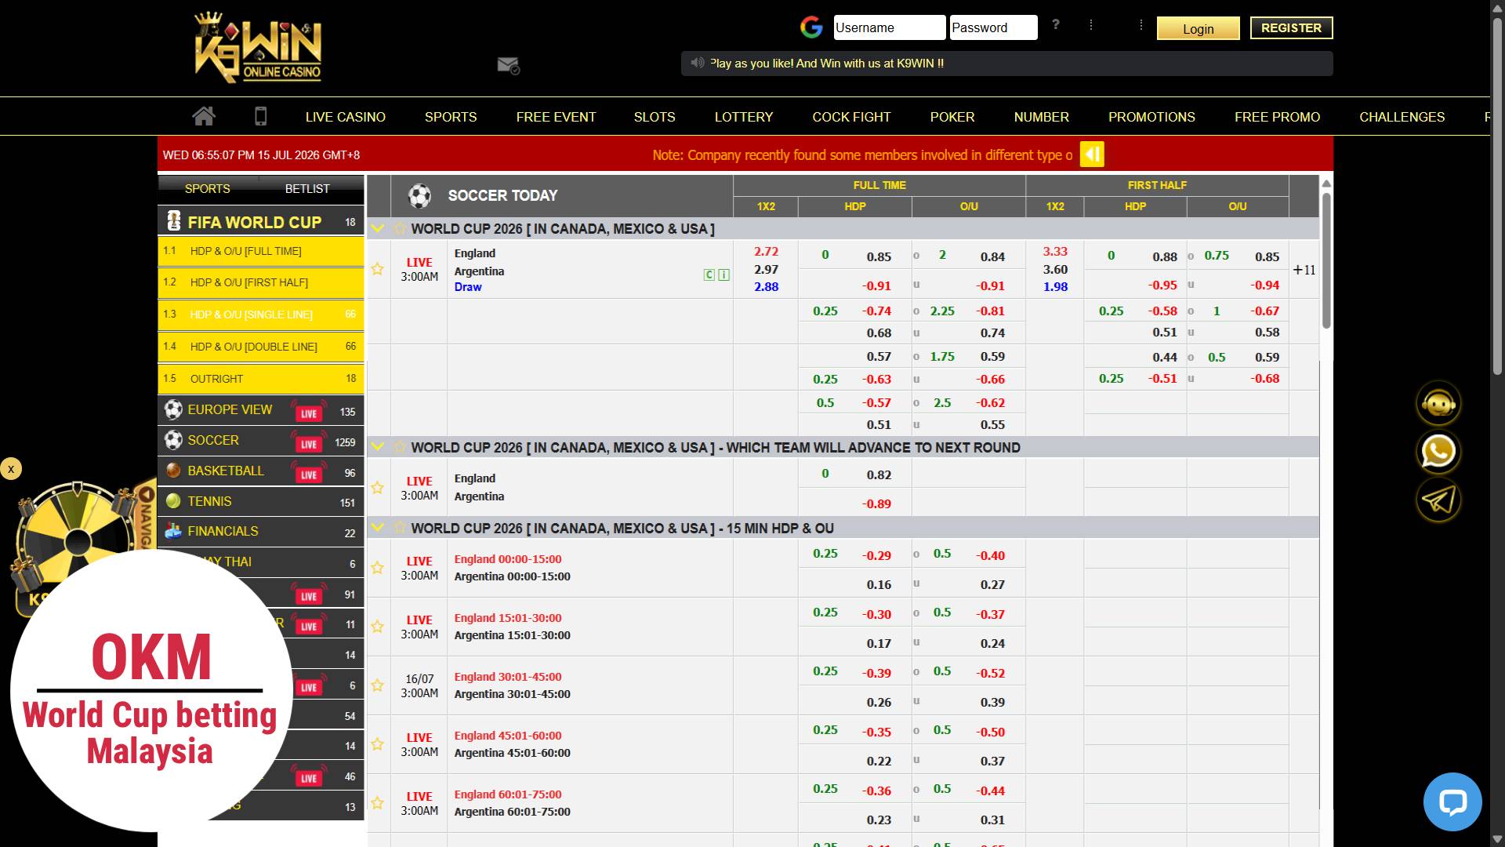Click the Basketball ball icon in sidebar
Screen dimensions: 1505x847
[x=173, y=471]
